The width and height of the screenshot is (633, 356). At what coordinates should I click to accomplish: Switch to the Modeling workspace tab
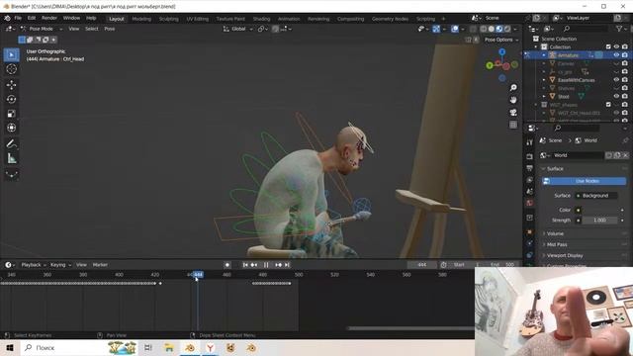141,19
